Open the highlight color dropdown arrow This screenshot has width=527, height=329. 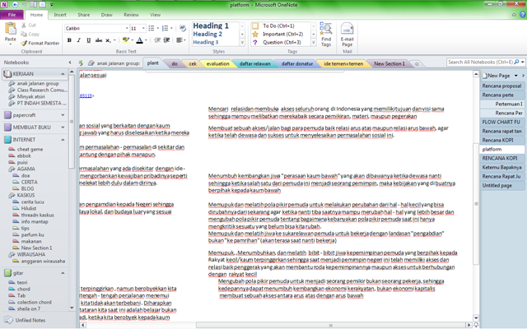click(x=132, y=40)
